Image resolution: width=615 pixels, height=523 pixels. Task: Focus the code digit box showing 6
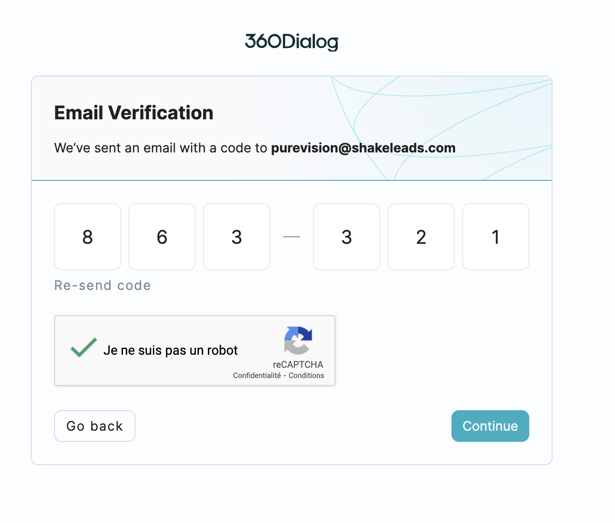tap(162, 237)
